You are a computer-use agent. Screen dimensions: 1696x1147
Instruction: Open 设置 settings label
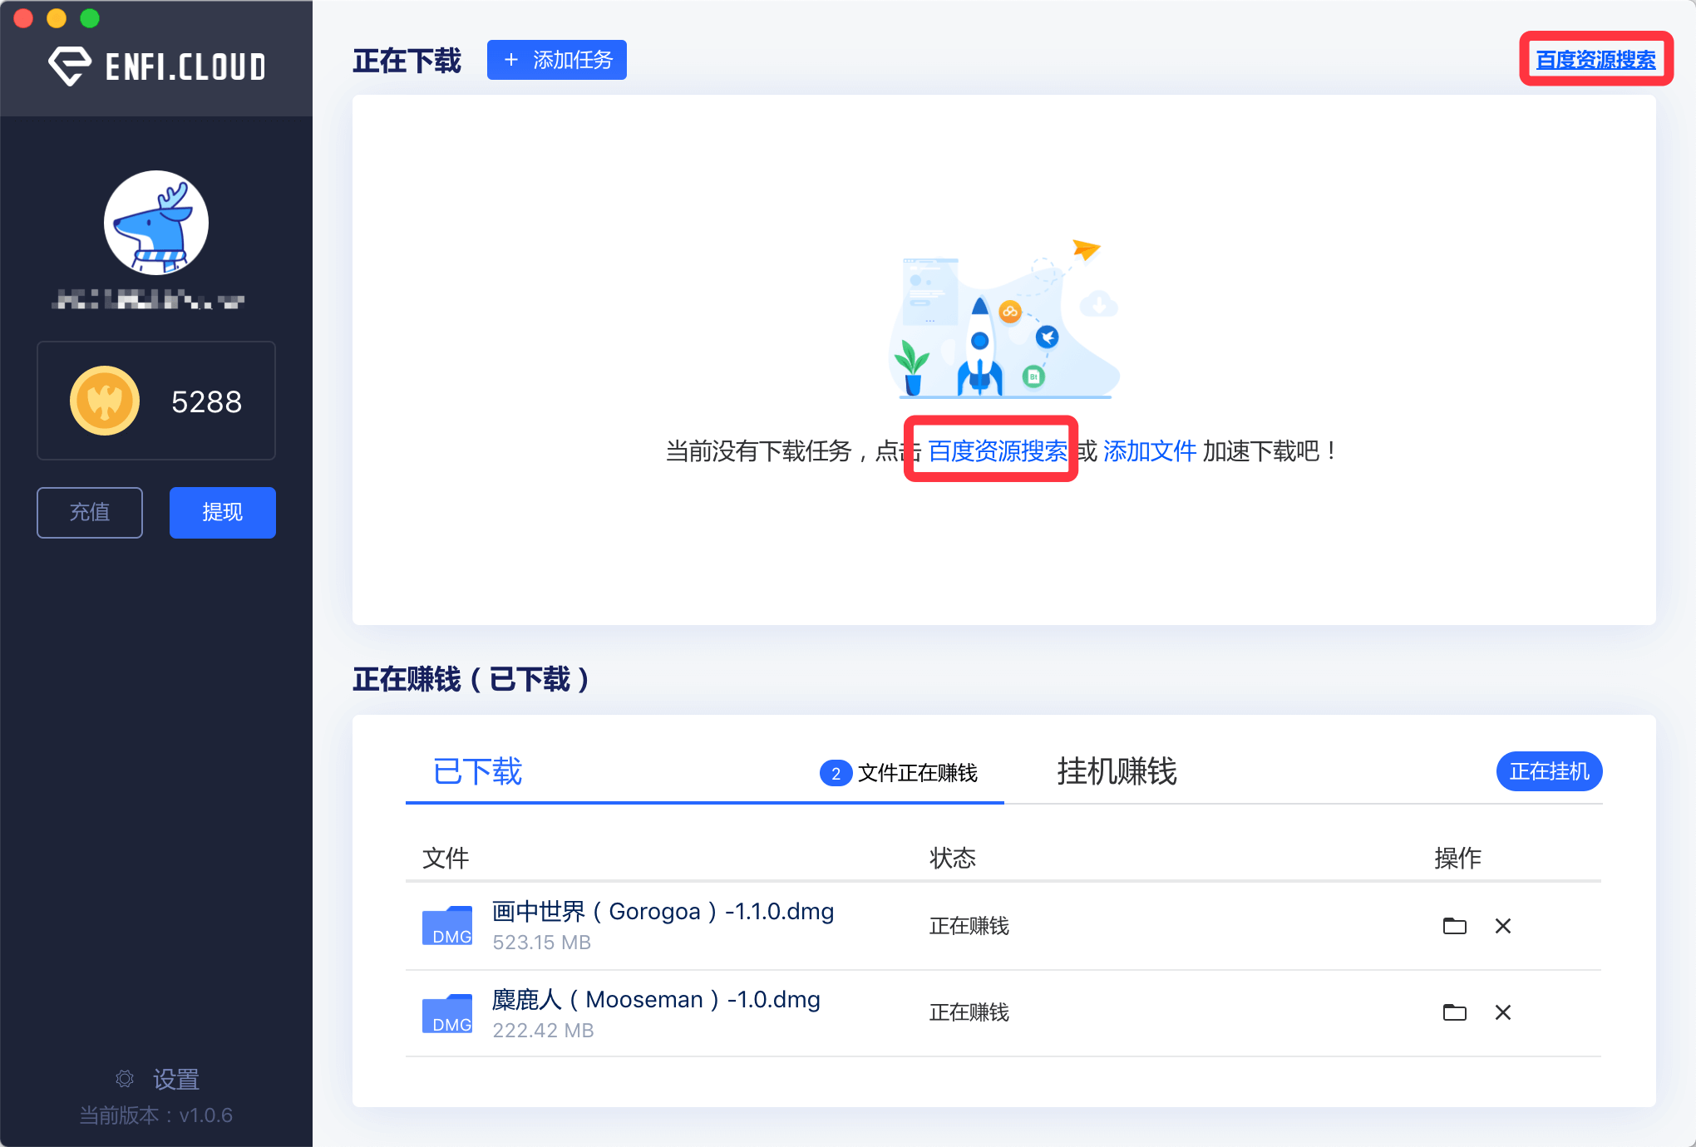point(176,1079)
